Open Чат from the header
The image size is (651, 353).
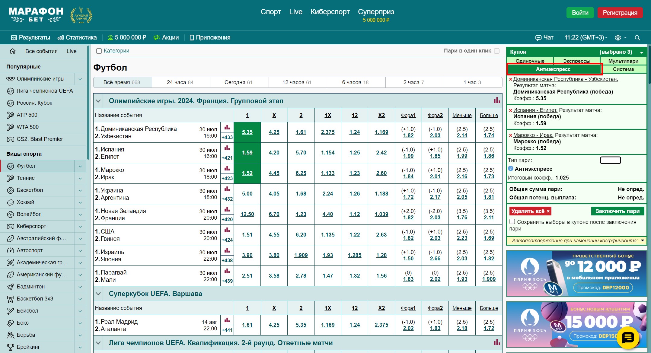click(544, 38)
